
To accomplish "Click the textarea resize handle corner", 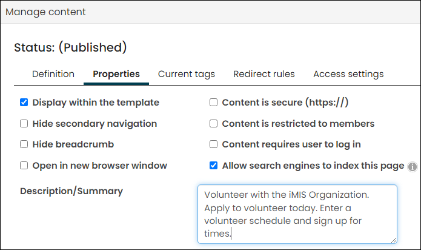I will [394, 240].
